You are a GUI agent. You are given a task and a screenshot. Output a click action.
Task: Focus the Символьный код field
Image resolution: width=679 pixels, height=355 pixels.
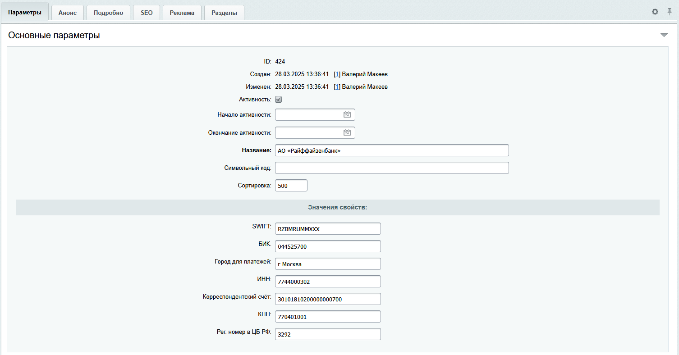point(392,168)
